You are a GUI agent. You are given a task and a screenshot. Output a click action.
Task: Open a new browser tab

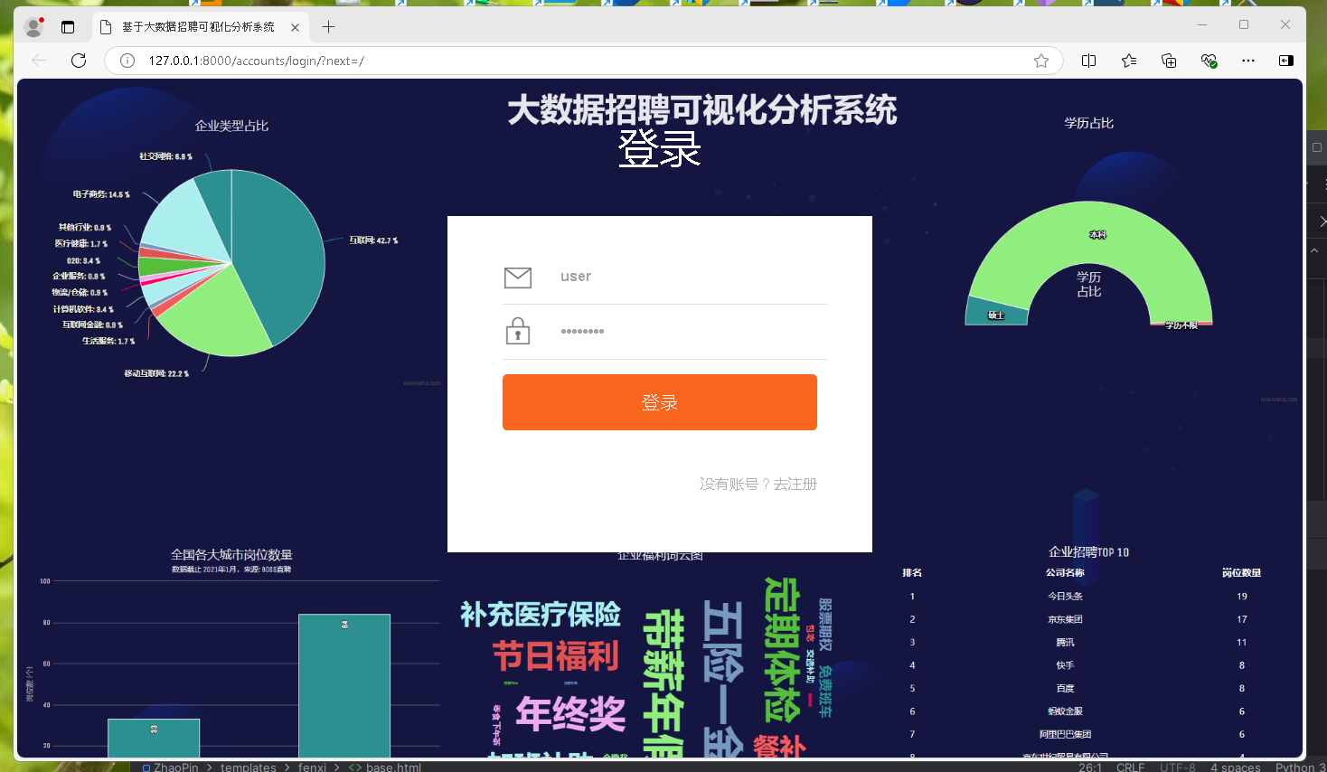tap(328, 27)
